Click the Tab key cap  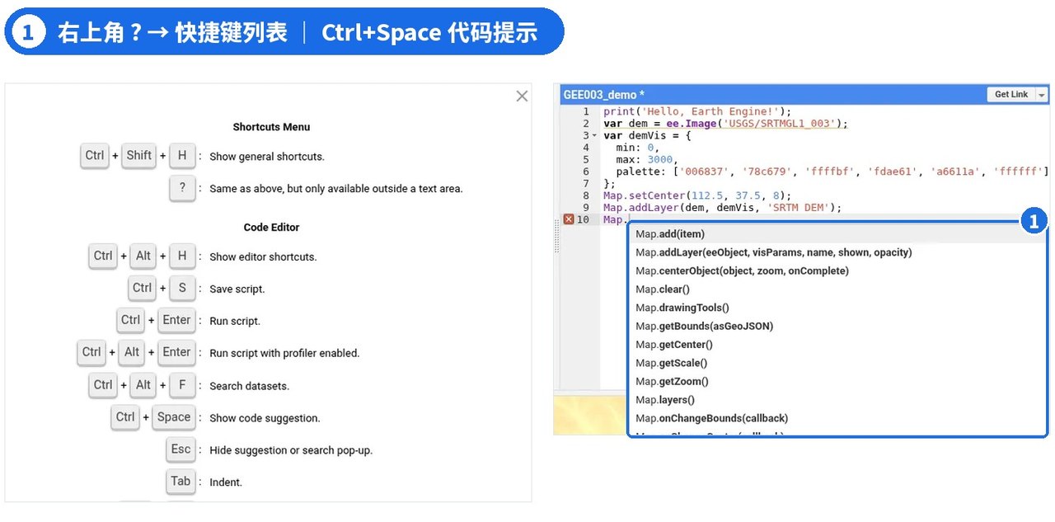coord(181,482)
